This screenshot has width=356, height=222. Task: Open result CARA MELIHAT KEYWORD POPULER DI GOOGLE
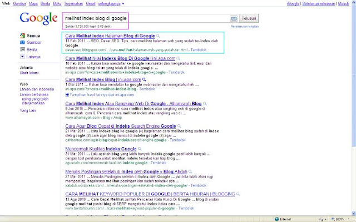[x=150, y=194]
